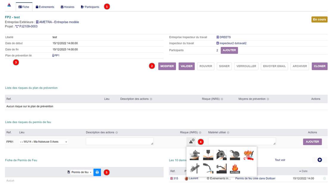Open the Lieu dropdown WU14 - Ma fraiseuse 5 Axes
Screen dimensions: 331x184
(x=43, y=142)
